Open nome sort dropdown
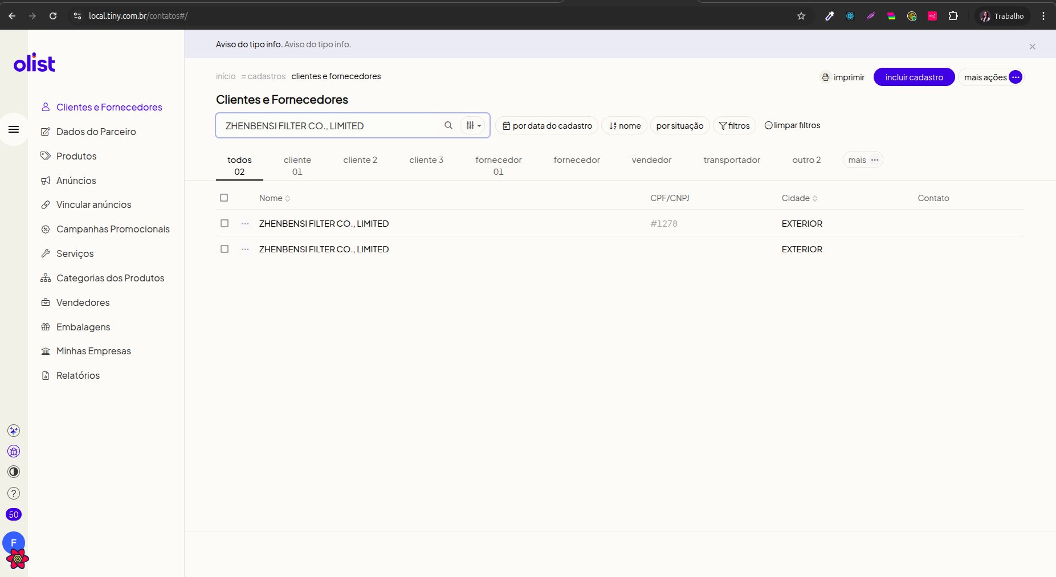The width and height of the screenshot is (1056, 577). [x=624, y=125]
